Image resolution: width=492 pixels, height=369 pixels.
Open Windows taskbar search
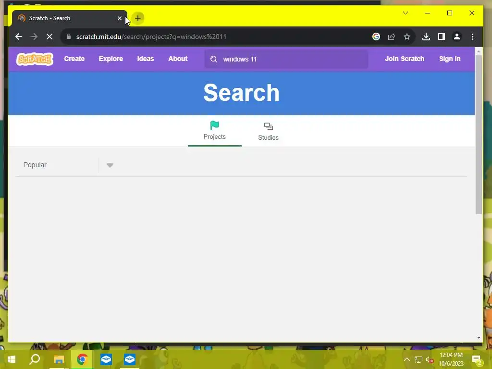[x=35, y=359]
